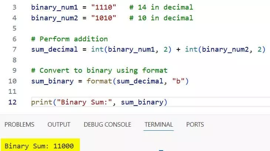Show the PORTS tab
This screenshot has height=151, width=270.
pyautogui.click(x=195, y=124)
